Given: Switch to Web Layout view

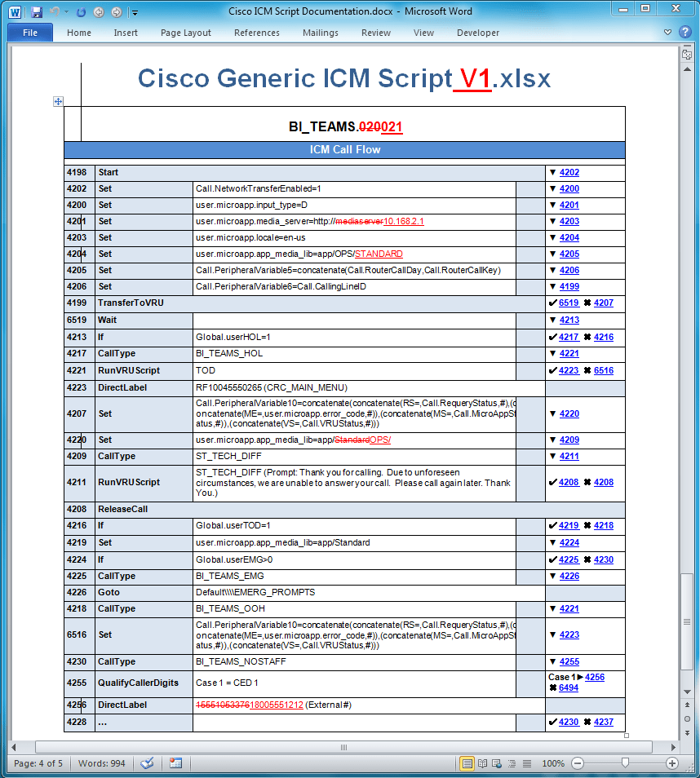Looking at the screenshot, I should click(497, 763).
